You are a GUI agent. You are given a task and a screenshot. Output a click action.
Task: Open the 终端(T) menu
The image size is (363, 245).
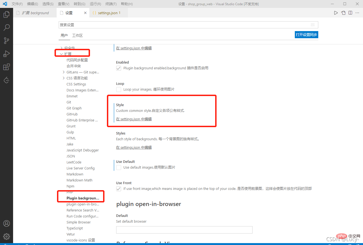(x=111, y=4)
